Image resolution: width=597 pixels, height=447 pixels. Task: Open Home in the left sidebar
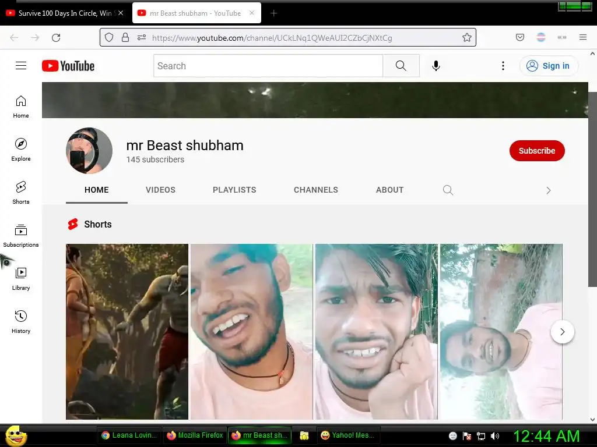pos(21,107)
